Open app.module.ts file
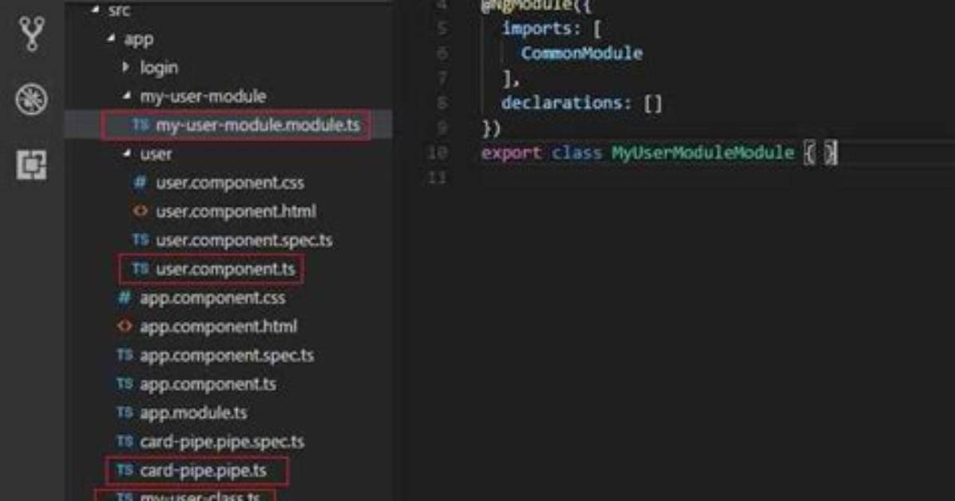 (x=193, y=412)
